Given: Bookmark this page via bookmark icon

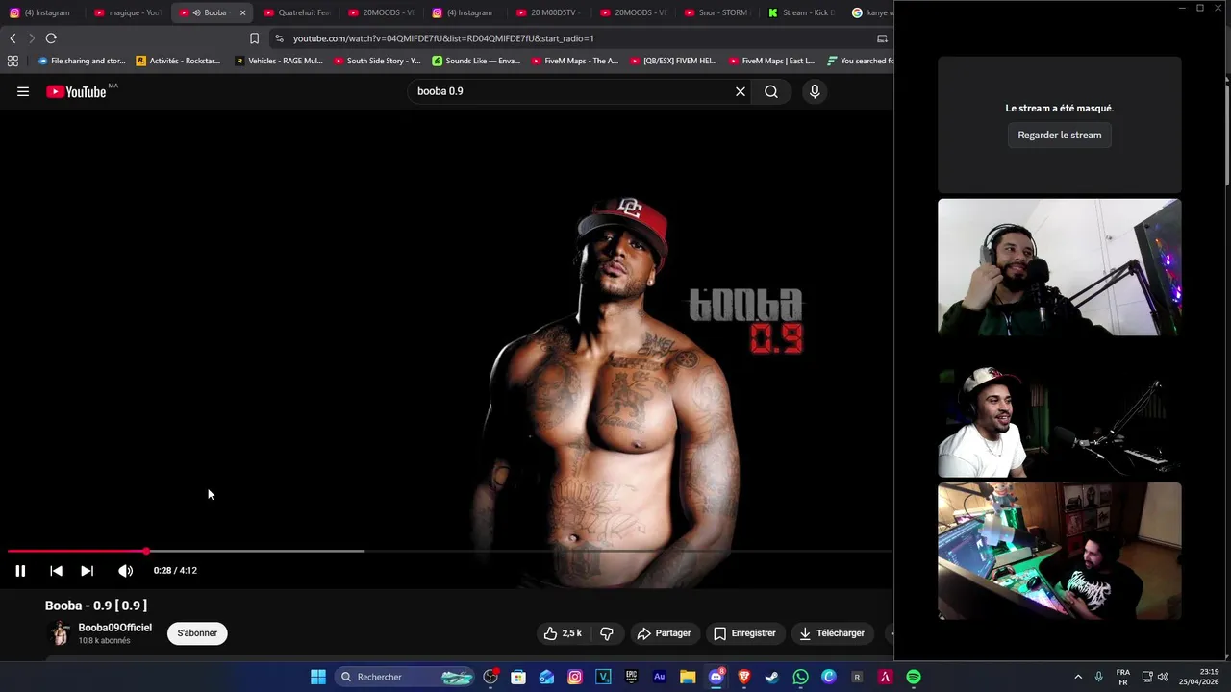Looking at the screenshot, I should tap(254, 38).
